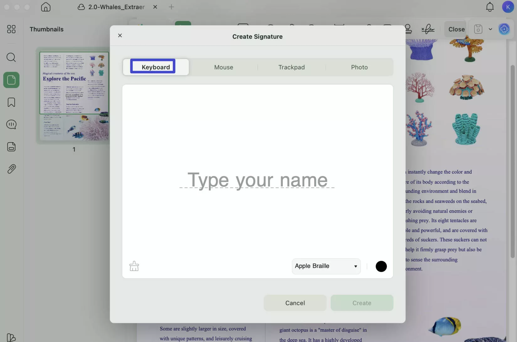The height and width of the screenshot is (342, 517).
Task: Open the attachments paperclip icon
Action: [11, 169]
